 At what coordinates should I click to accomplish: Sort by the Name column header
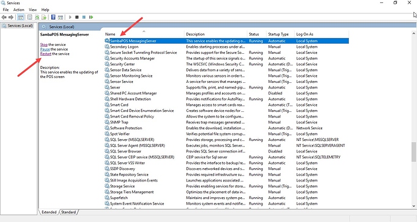pyautogui.click(x=144, y=34)
